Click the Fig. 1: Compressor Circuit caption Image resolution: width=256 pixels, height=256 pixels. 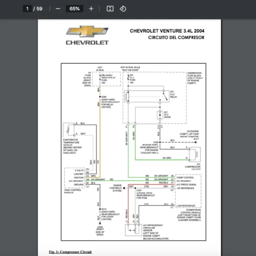(70, 252)
